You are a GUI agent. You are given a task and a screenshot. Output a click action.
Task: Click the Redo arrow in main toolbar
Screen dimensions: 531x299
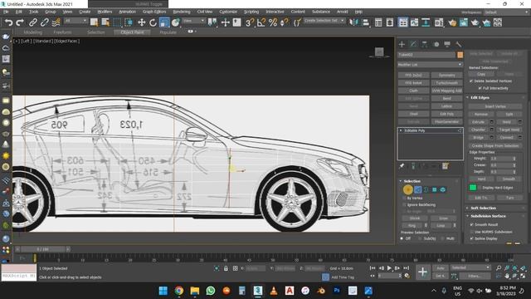[20, 22]
